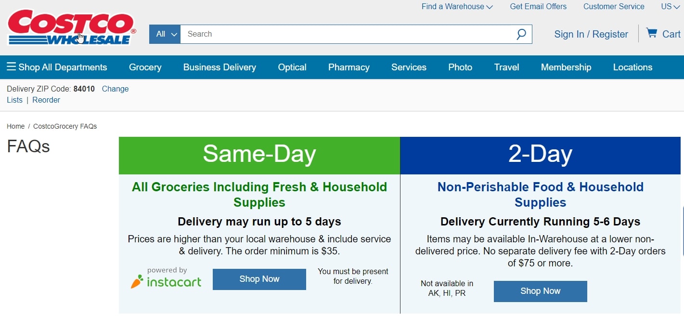Select Optical in the navigation bar

coord(292,67)
